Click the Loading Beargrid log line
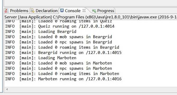Viewport: 177px width, 95px height. pyautogui.click(x=41, y=32)
